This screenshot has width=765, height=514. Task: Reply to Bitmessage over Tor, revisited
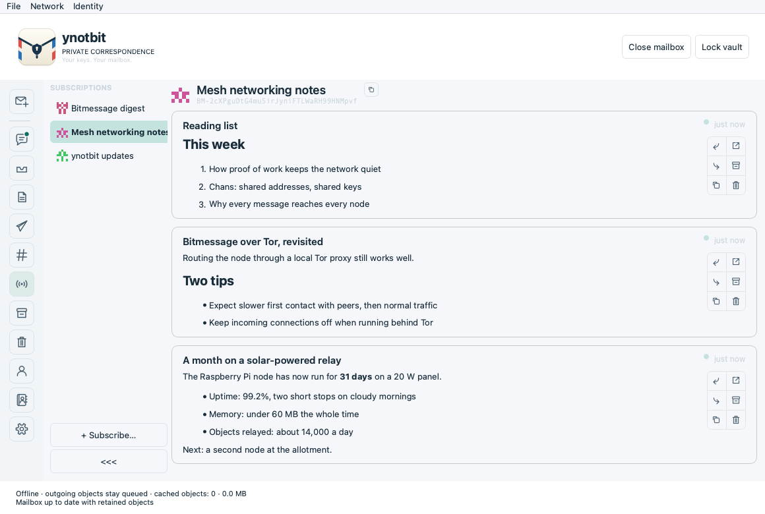click(716, 262)
